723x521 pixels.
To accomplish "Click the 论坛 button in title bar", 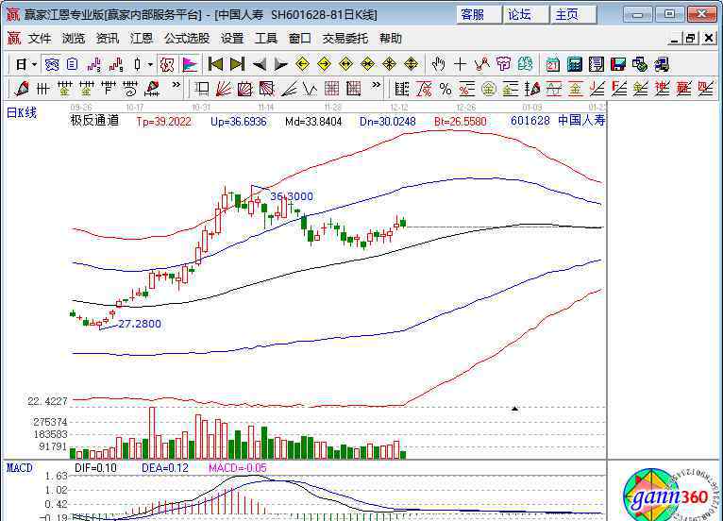I will coord(525,15).
